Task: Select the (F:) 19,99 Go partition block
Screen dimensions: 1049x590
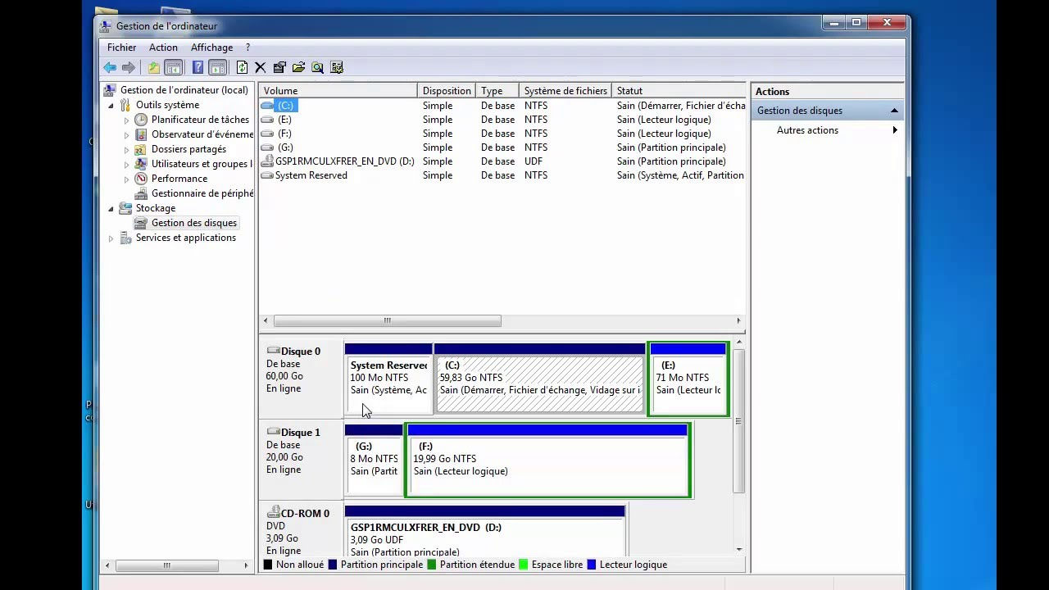Action: coord(548,461)
